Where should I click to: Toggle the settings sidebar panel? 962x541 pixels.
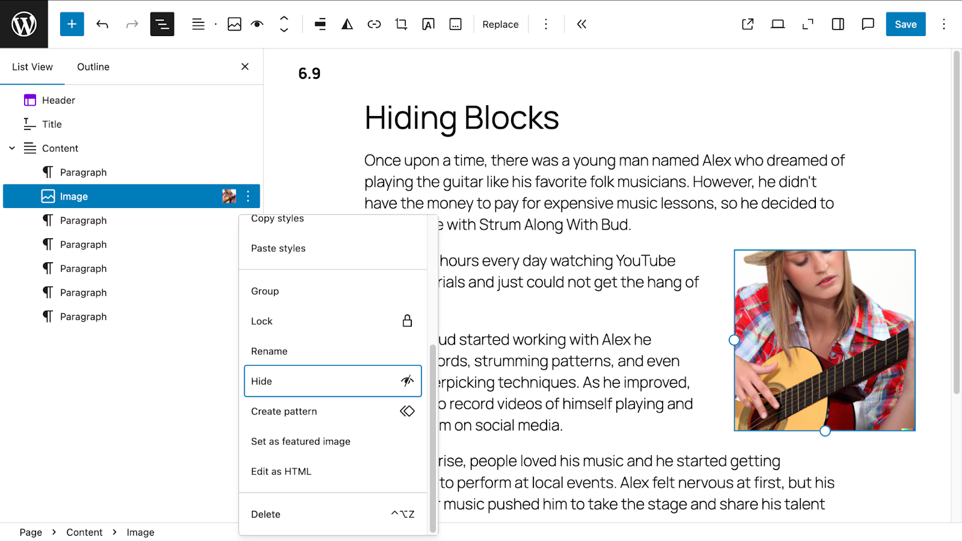tap(837, 24)
